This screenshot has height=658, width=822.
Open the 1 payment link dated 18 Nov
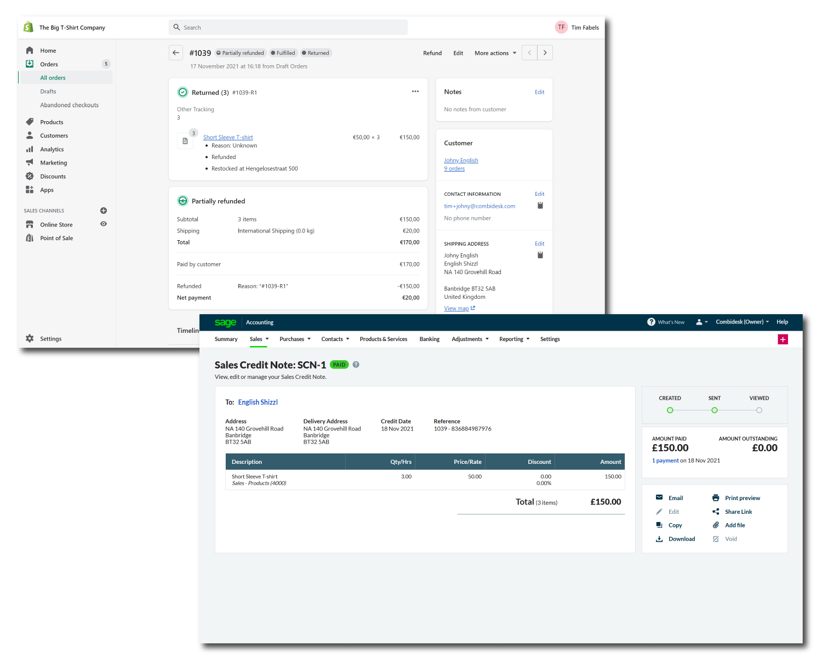(665, 461)
